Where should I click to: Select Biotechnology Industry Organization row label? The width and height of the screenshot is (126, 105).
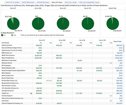pos(13,71)
